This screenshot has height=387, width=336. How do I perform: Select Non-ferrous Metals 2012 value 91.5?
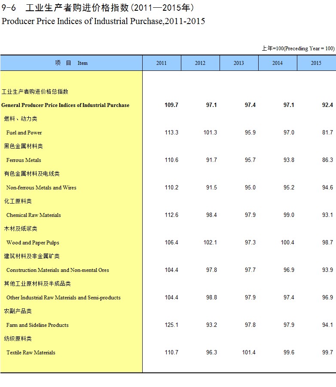(x=211, y=188)
